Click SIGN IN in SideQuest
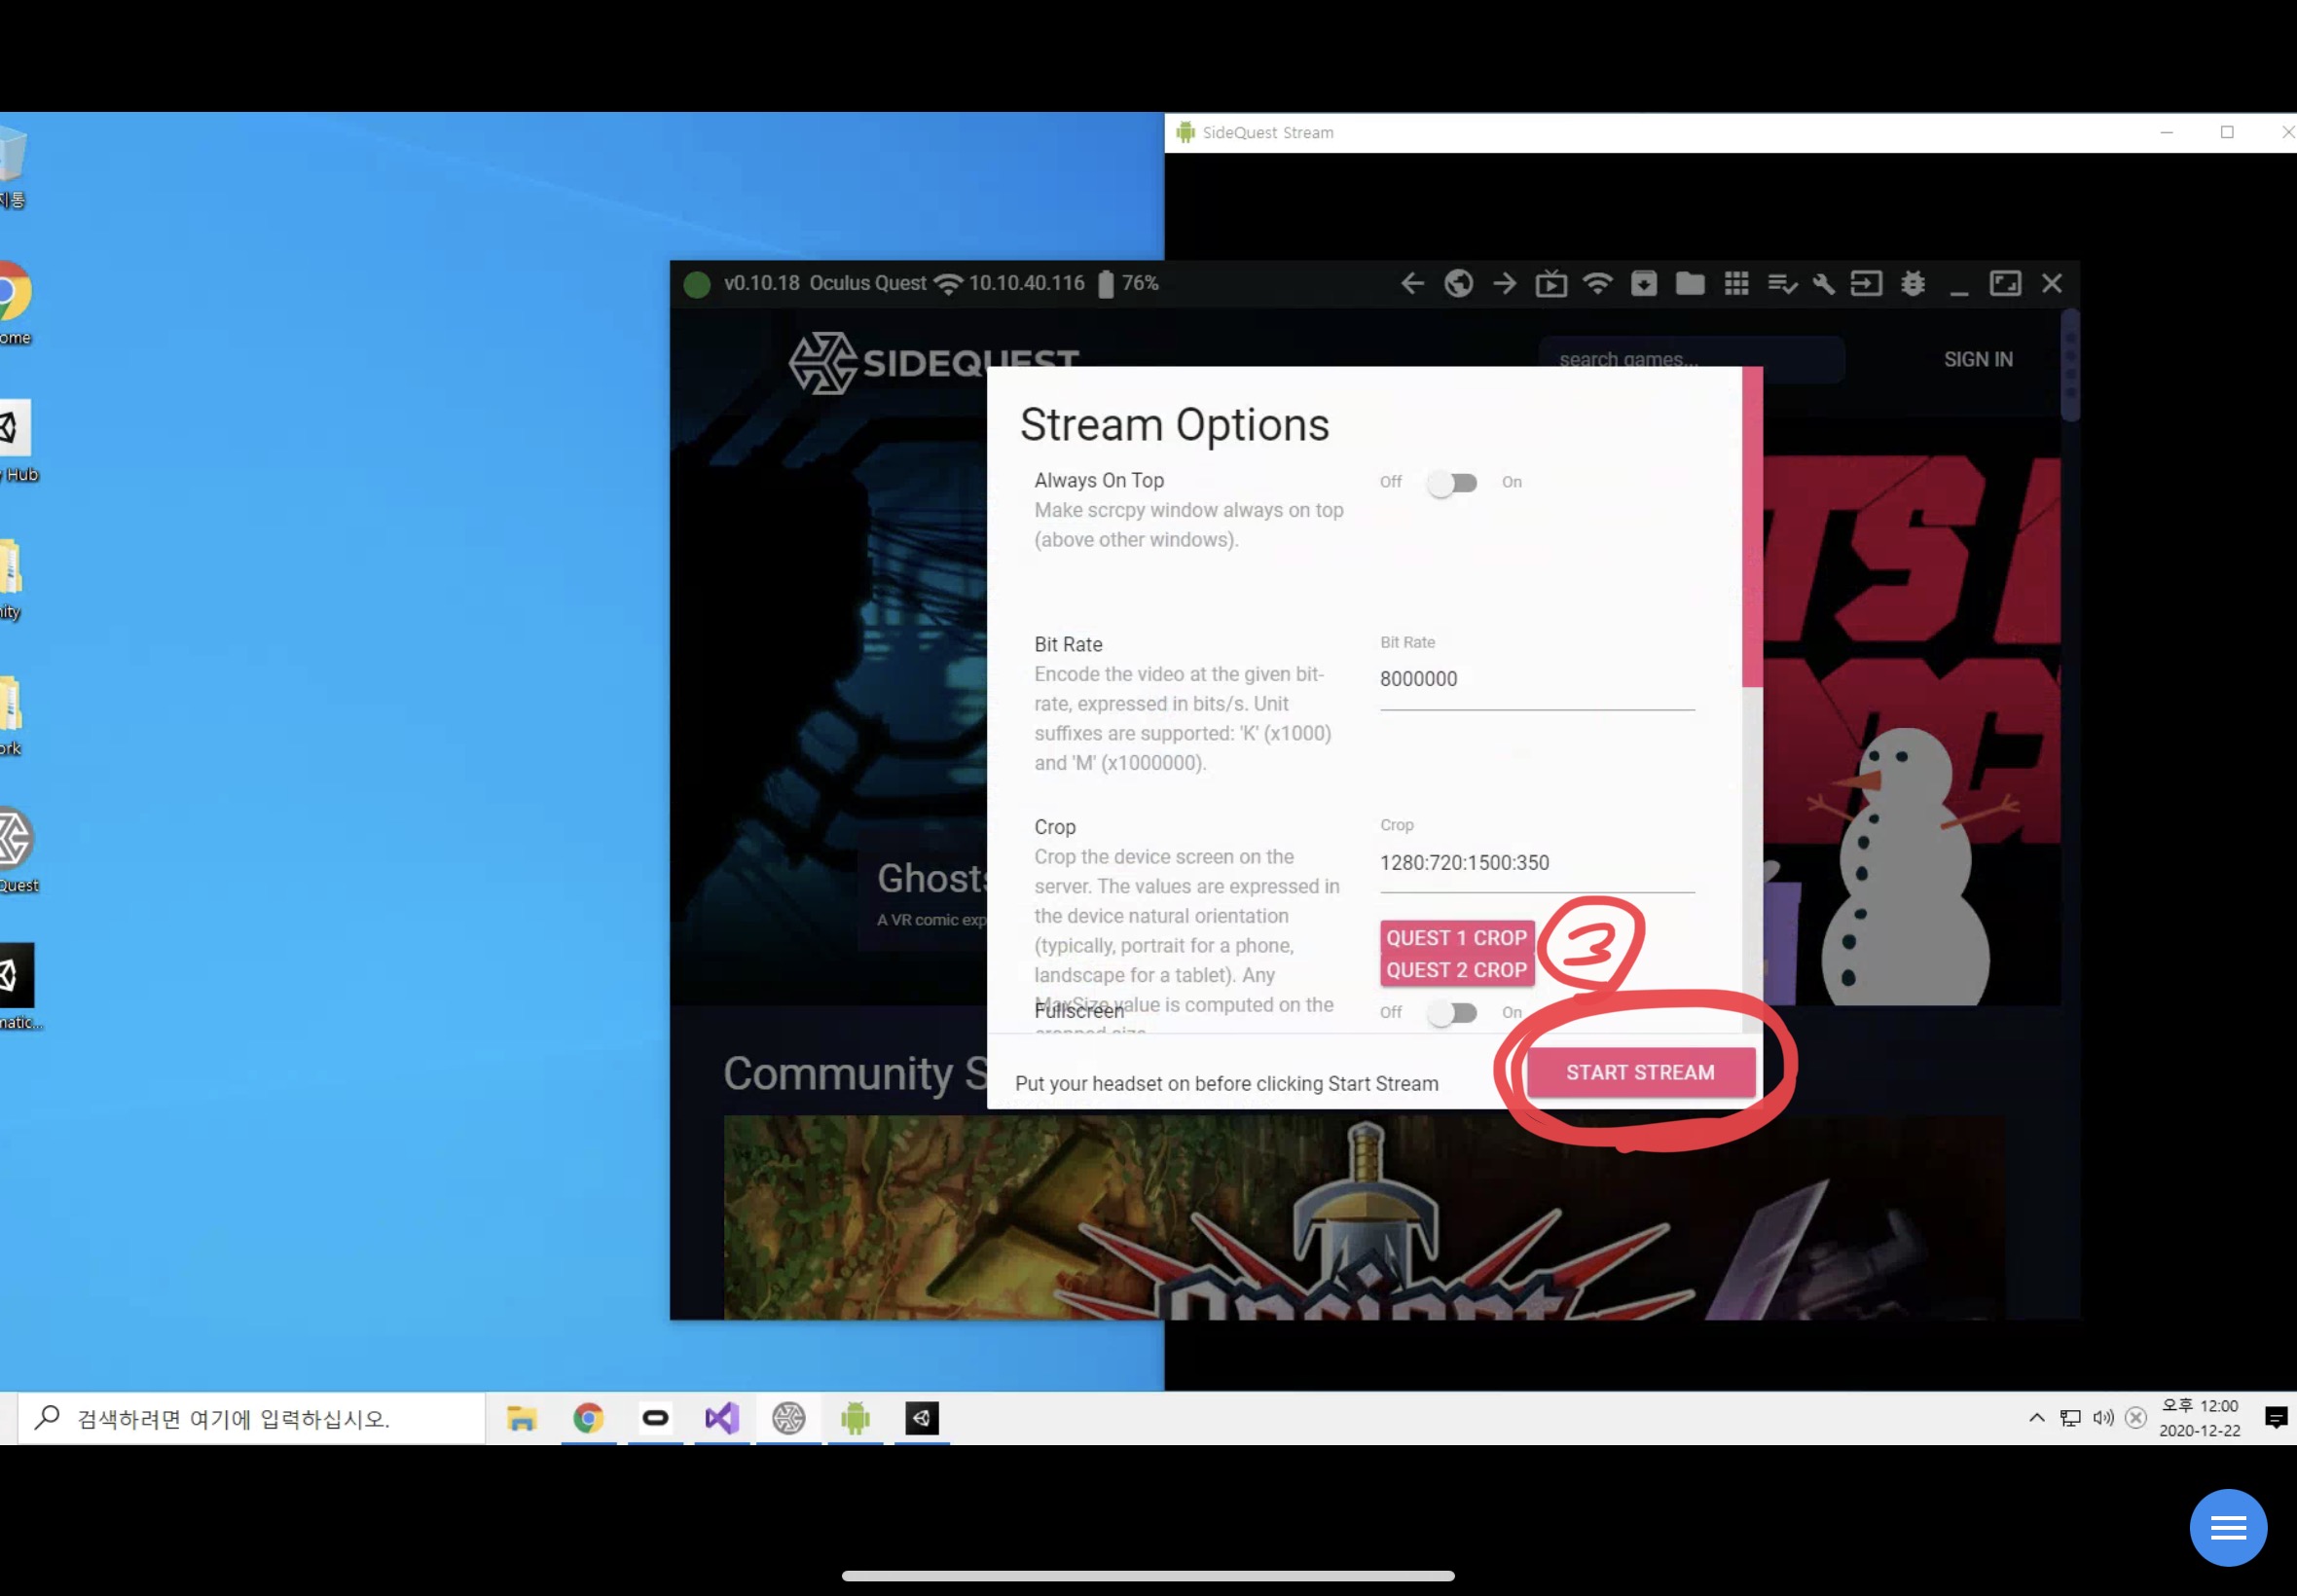This screenshot has width=2297, height=1596. click(1978, 360)
